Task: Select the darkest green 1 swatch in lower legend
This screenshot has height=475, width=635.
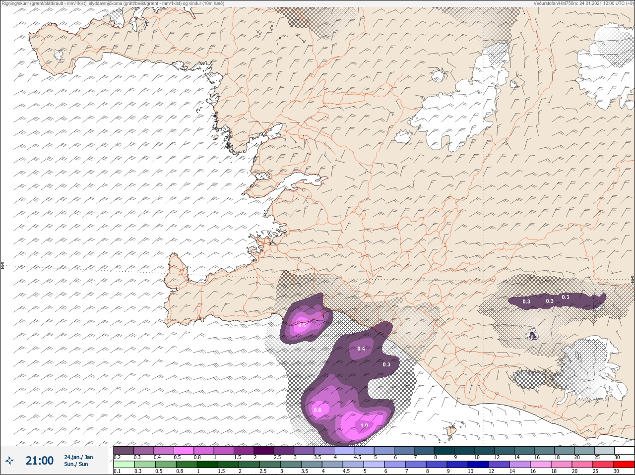Action: click(x=207, y=465)
